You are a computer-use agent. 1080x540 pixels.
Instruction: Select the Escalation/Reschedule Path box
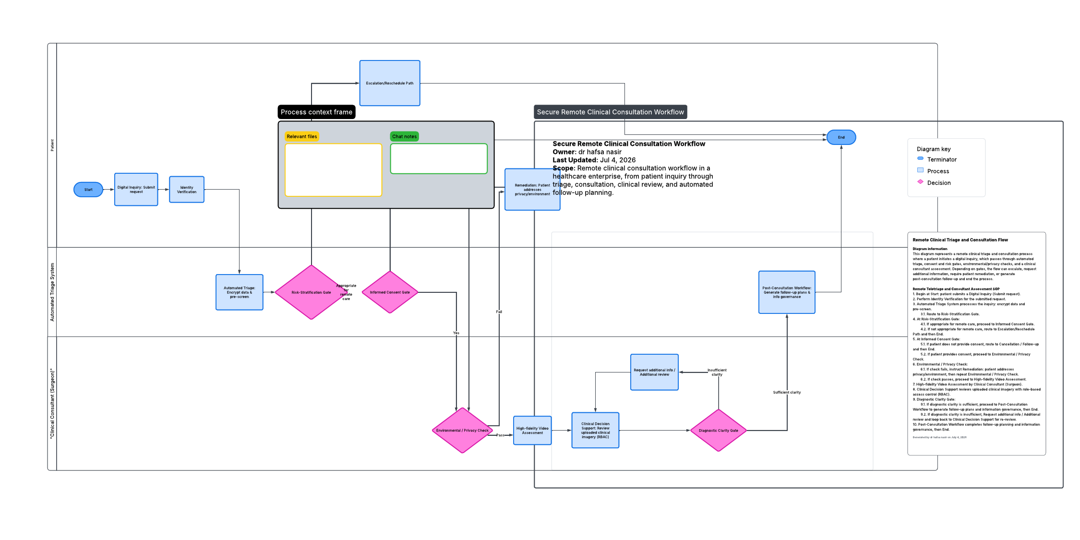pos(390,83)
